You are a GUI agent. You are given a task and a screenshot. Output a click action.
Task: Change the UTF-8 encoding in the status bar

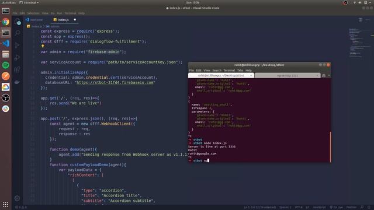pos(298,208)
